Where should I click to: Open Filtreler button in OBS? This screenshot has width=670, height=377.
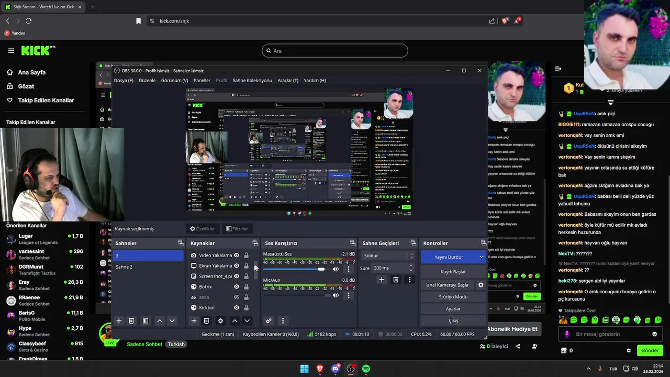237,229
